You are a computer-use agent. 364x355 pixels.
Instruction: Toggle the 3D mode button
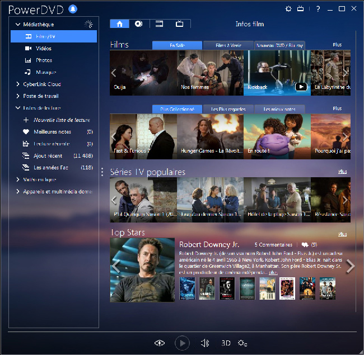(x=226, y=343)
